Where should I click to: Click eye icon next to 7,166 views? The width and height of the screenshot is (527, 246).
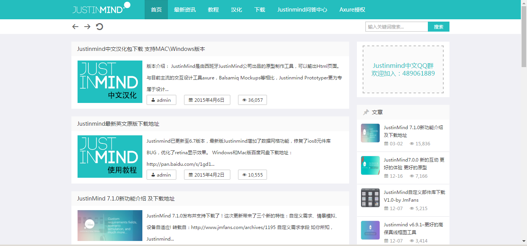pyautogui.click(x=412, y=176)
